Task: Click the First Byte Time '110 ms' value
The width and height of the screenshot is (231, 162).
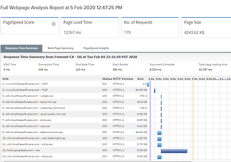Action: [x=80, y=70]
